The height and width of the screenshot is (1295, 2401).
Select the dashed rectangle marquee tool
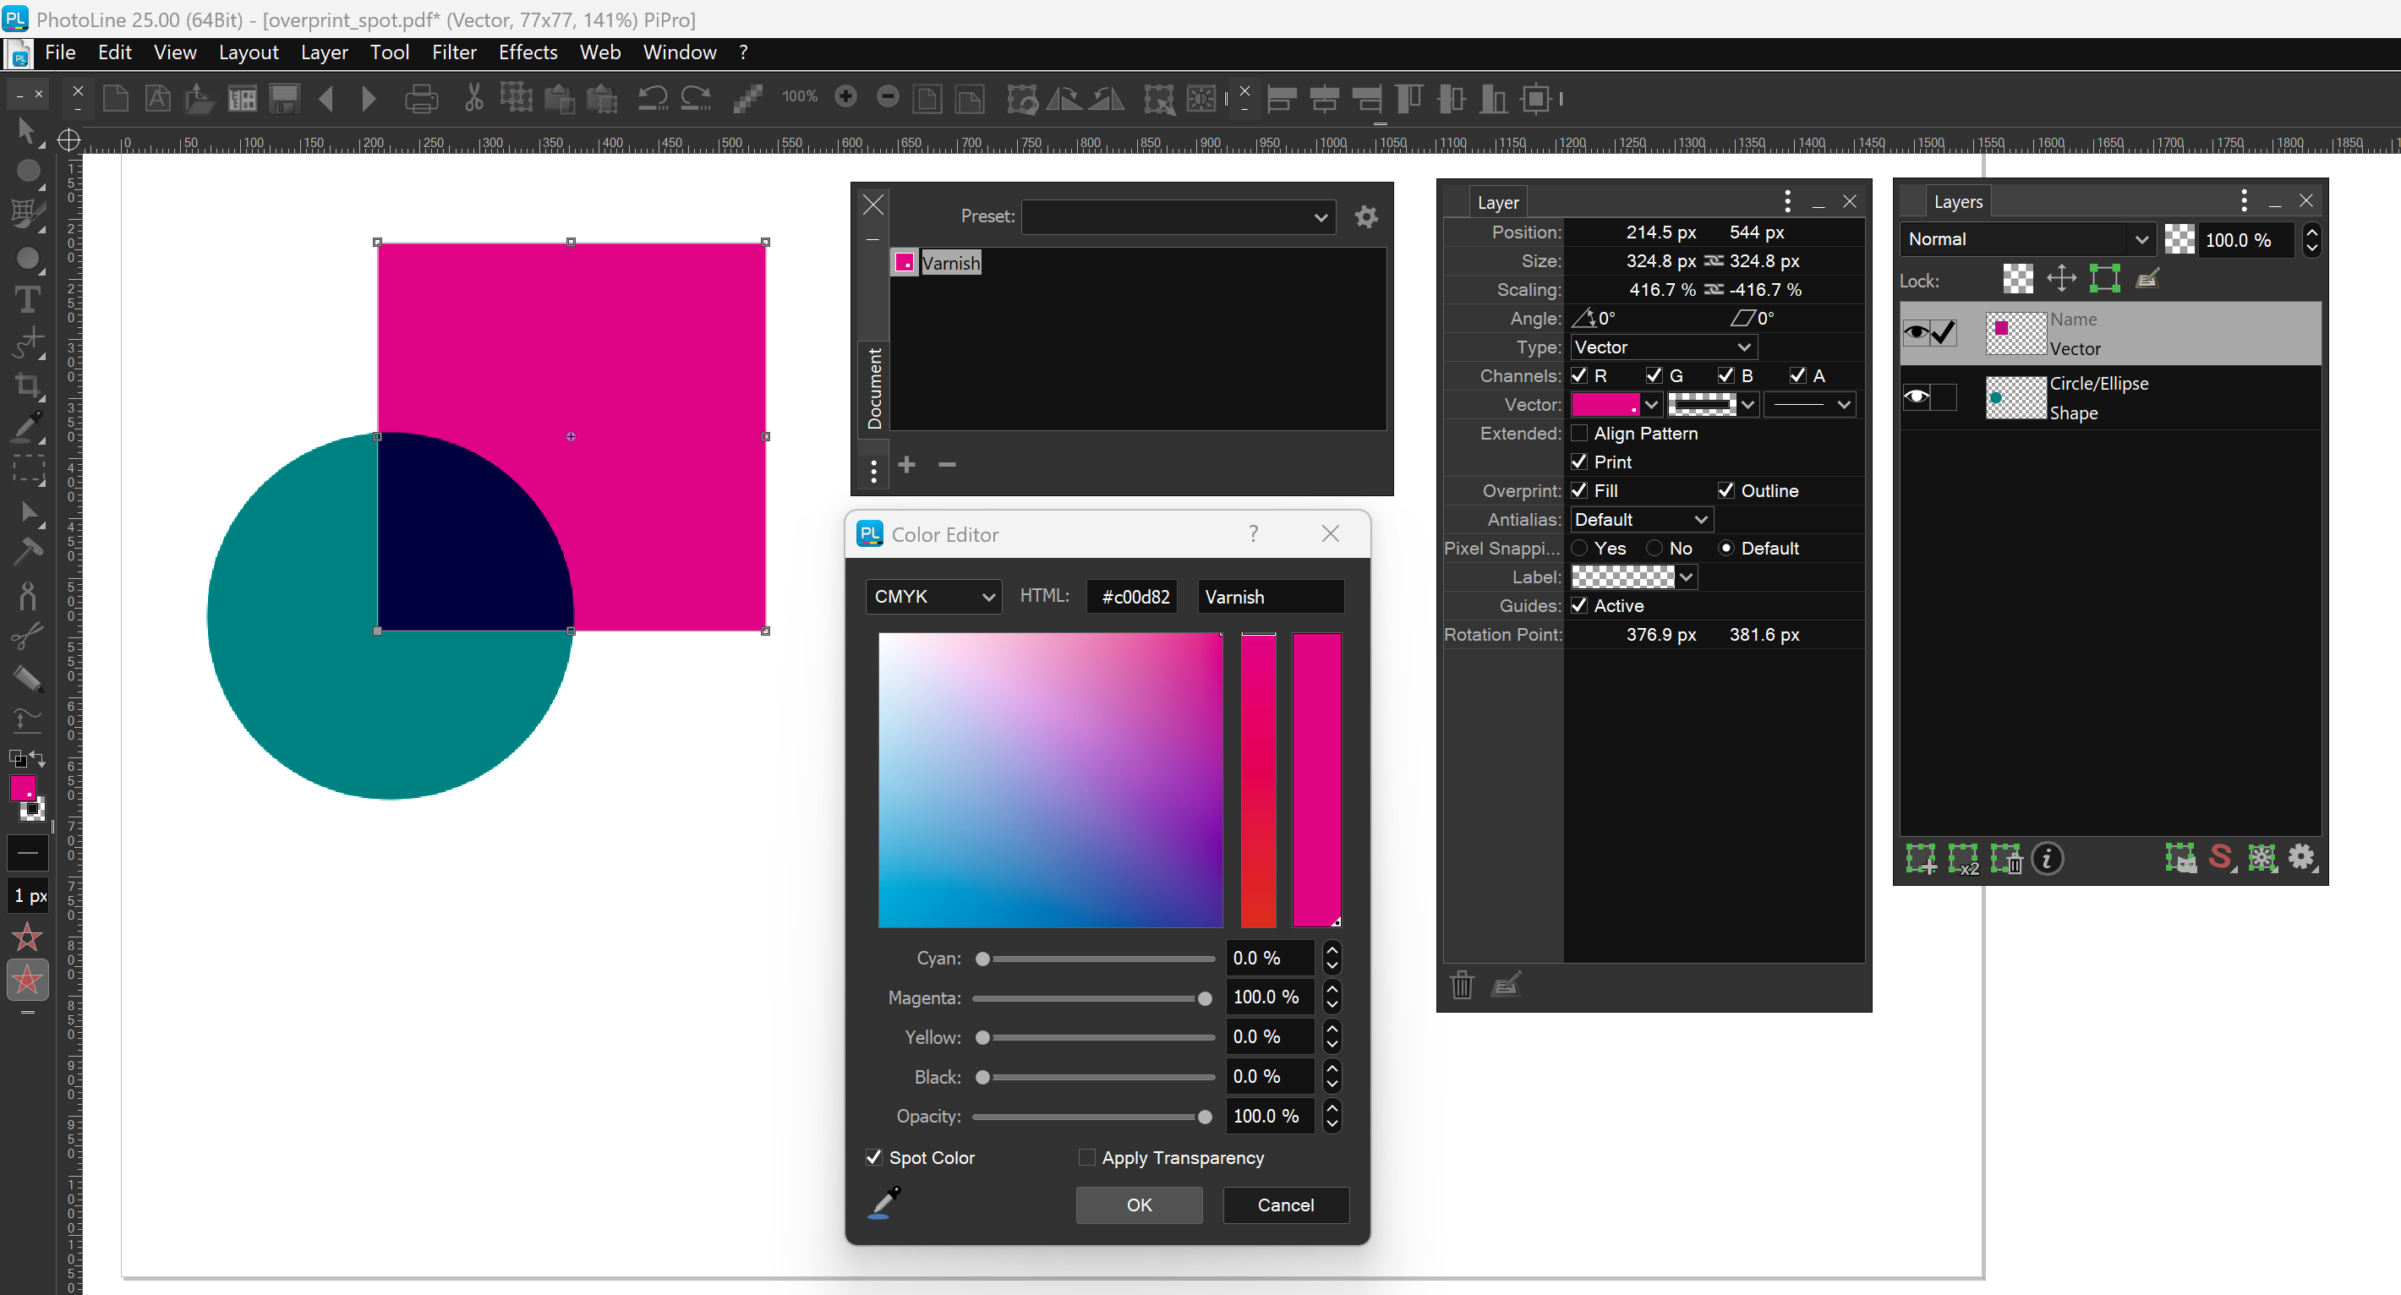27,468
